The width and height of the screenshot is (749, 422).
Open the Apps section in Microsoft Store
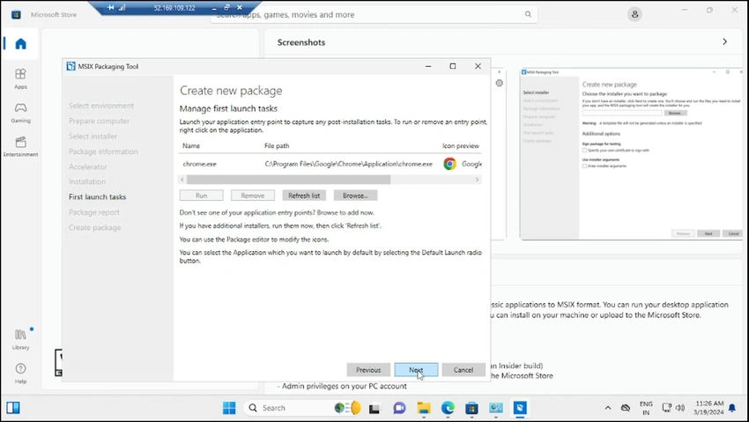click(20, 78)
